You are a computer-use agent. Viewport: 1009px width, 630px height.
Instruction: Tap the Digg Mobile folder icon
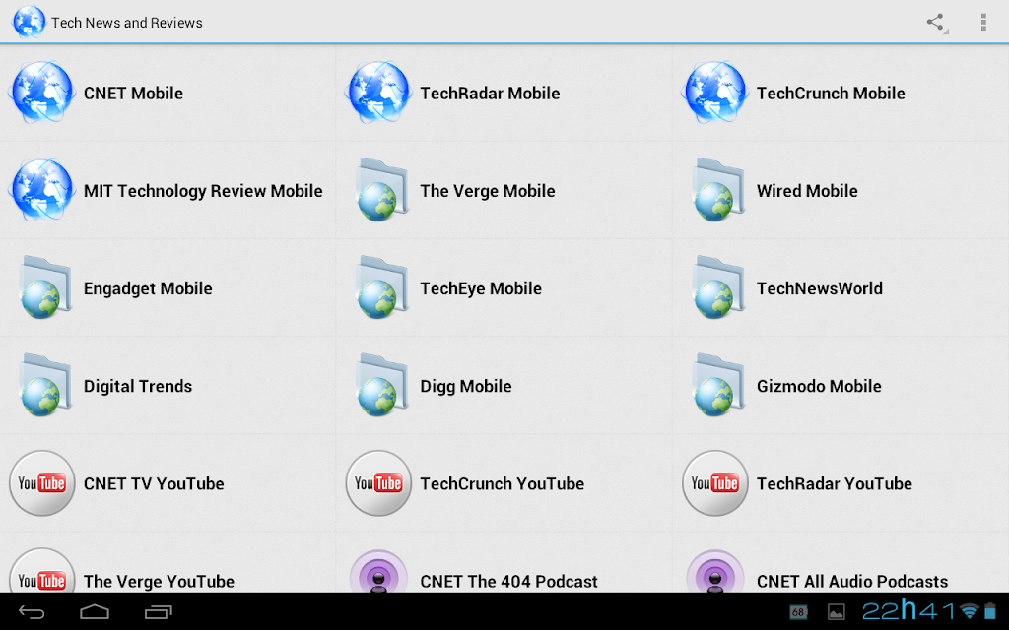381,385
